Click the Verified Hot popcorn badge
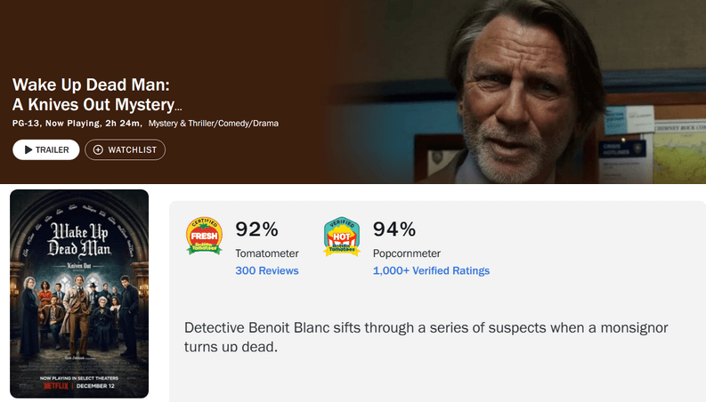The height and width of the screenshot is (402, 706). click(x=342, y=237)
